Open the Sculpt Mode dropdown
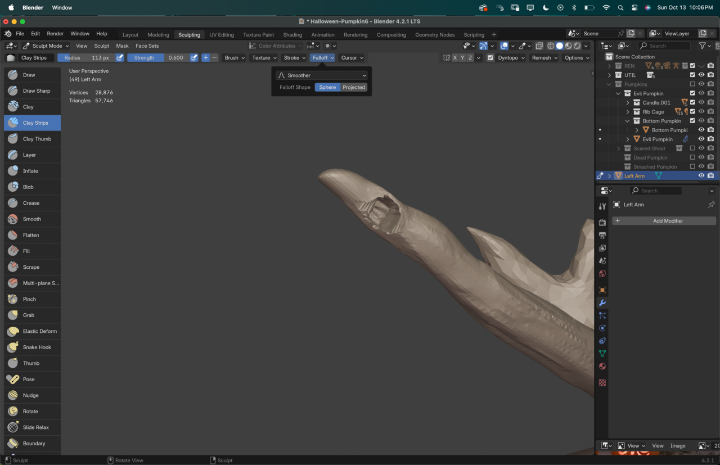This screenshot has width=720, height=465. tap(46, 46)
